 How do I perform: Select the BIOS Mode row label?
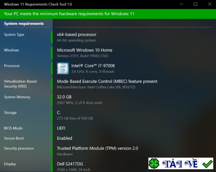click(13, 128)
